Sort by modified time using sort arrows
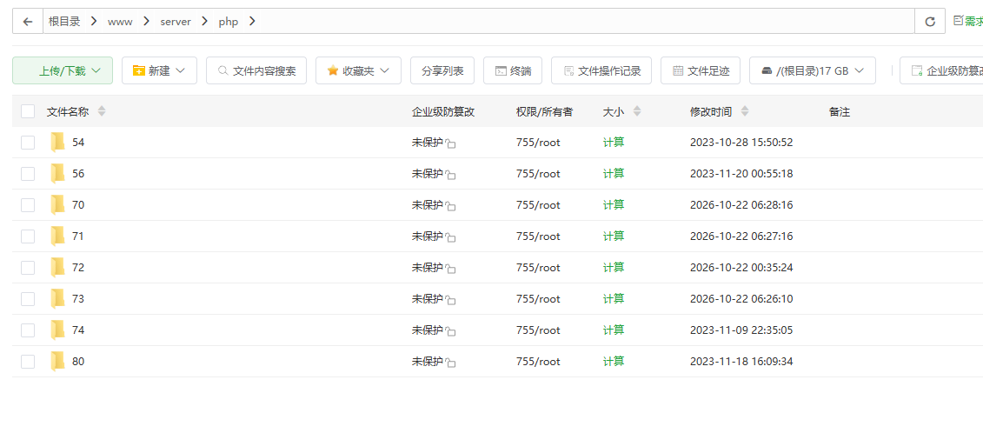Image resolution: width=983 pixels, height=433 pixels. click(745, 111)
